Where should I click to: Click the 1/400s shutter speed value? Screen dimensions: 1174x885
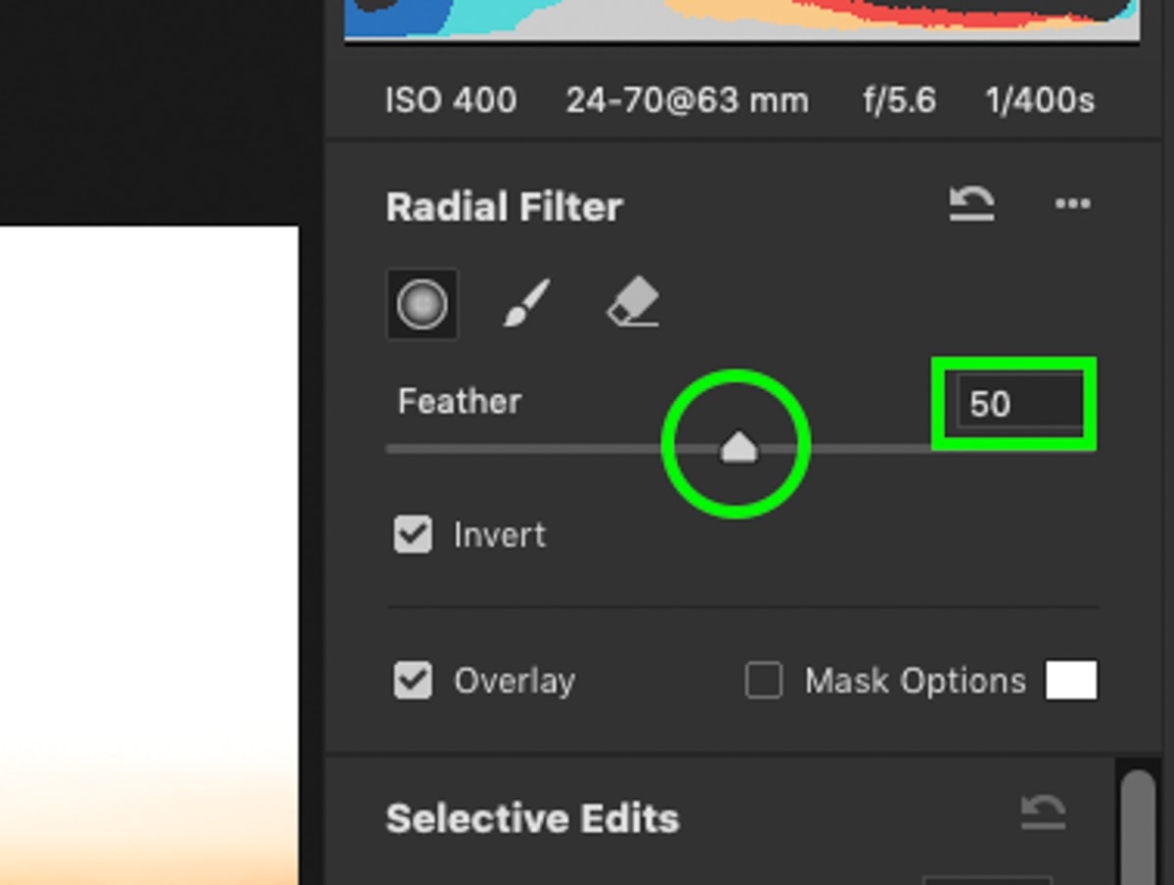click(x=1039, y=100)
